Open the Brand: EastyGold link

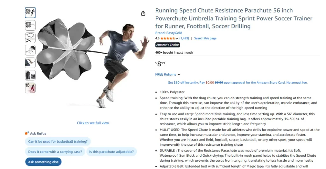click(x=169, y=33)
